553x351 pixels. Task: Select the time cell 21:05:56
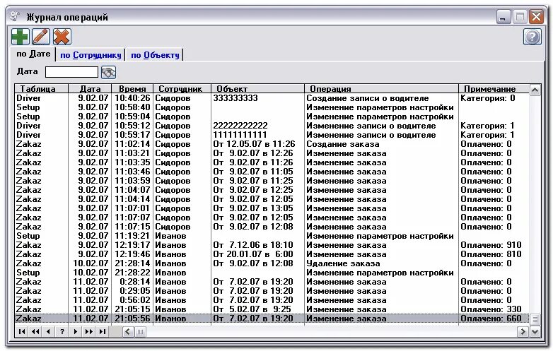(132, 319)
